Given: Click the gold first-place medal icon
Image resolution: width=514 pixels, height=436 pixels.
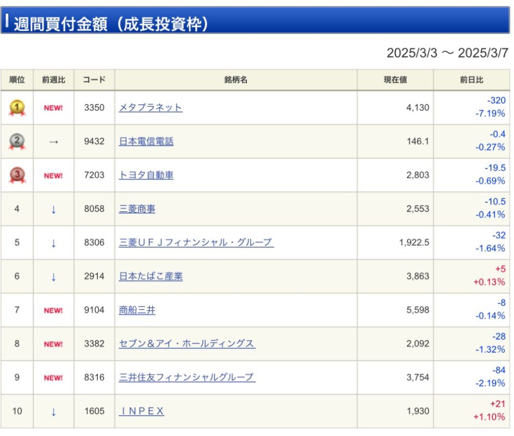Looking at the screenshot, I should (17, 108).
